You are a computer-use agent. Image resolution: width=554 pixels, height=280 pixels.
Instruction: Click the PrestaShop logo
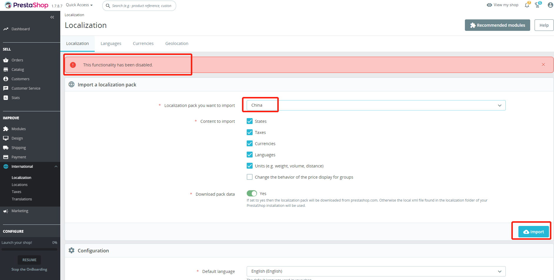(x=26, y=5)
